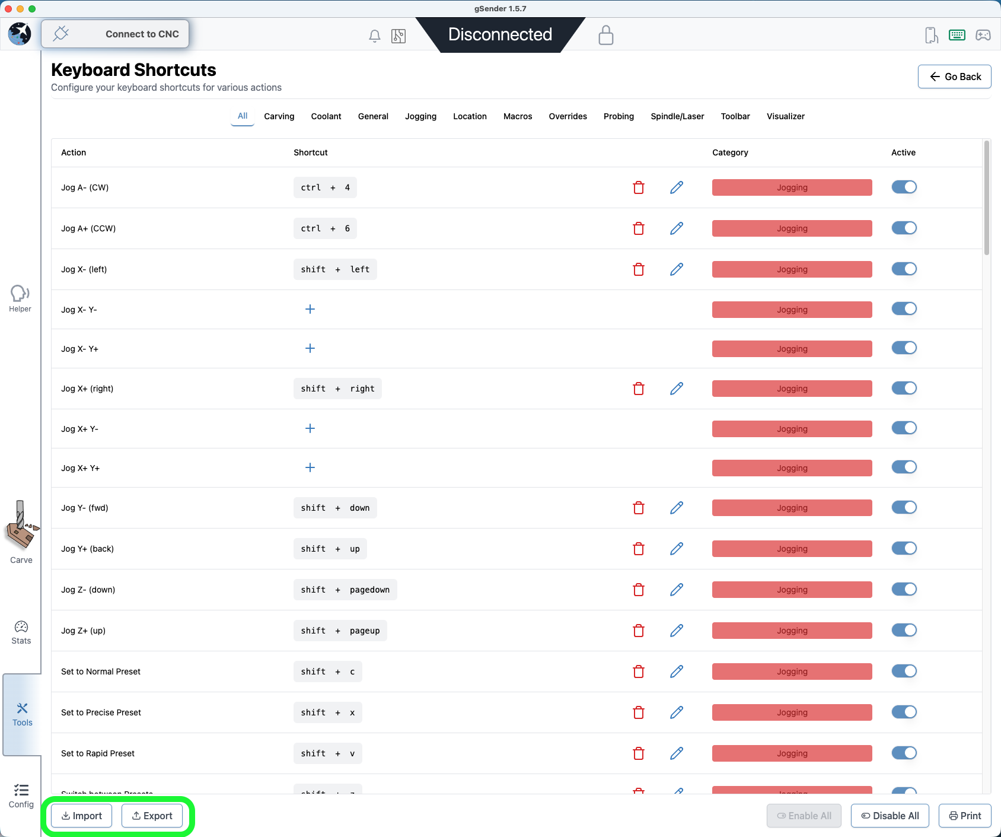Image resolution: width=1001 pixels, height=837 pixels.
Task: Edit the Jog X+ (right) shortcut
Action: click(677, 389)
